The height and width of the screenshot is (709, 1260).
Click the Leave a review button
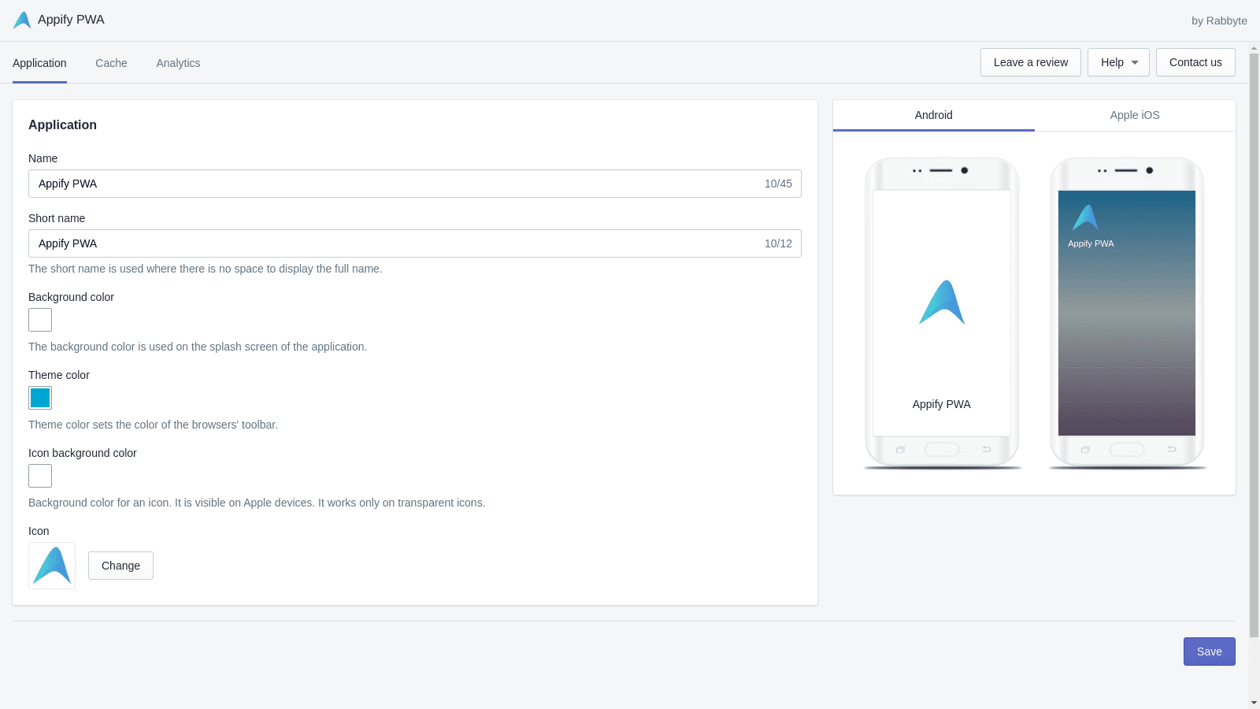coord(1030,62)
